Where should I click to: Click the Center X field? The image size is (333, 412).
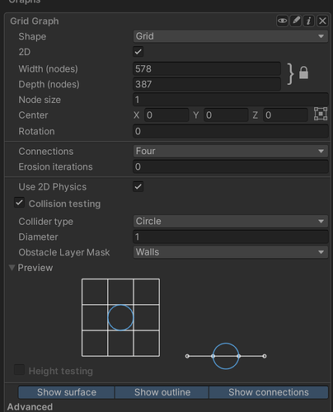pyautogui.click(x=166, y=115)
